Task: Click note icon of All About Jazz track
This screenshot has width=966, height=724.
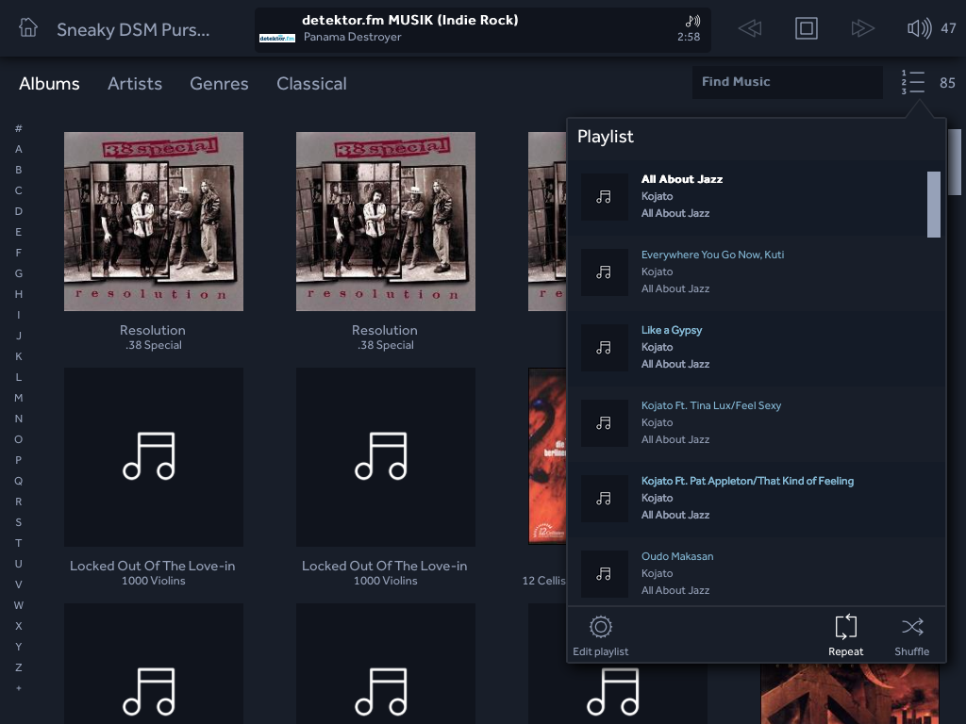Action: 605,197
